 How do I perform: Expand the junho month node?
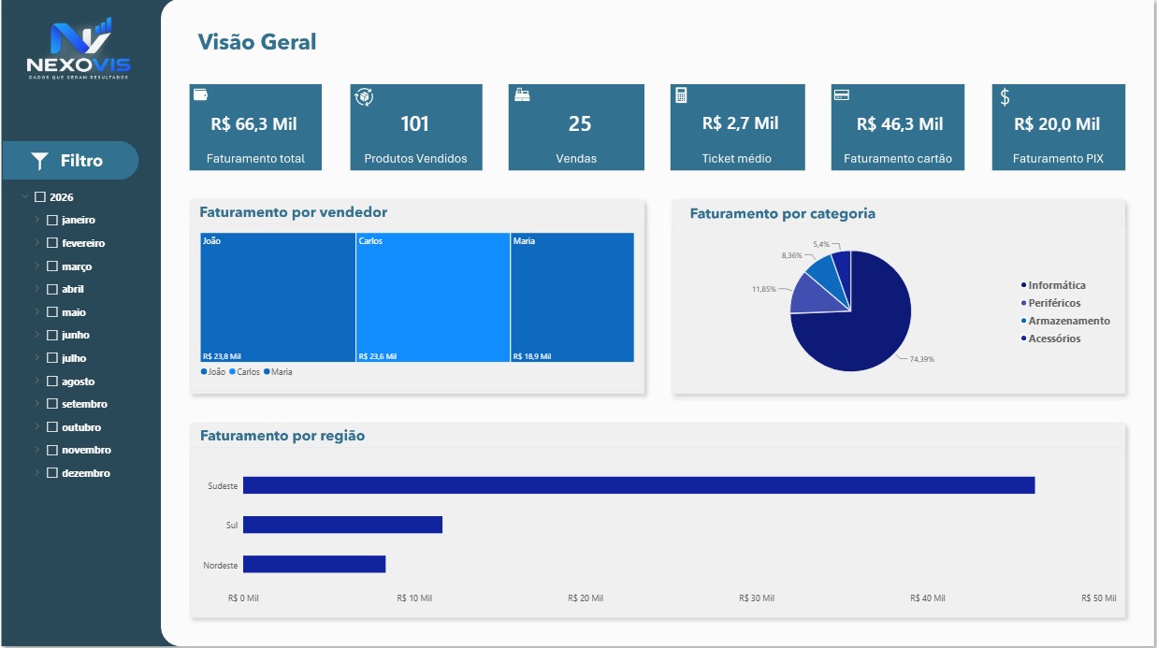pyautogui.click(x=37, y=335)
